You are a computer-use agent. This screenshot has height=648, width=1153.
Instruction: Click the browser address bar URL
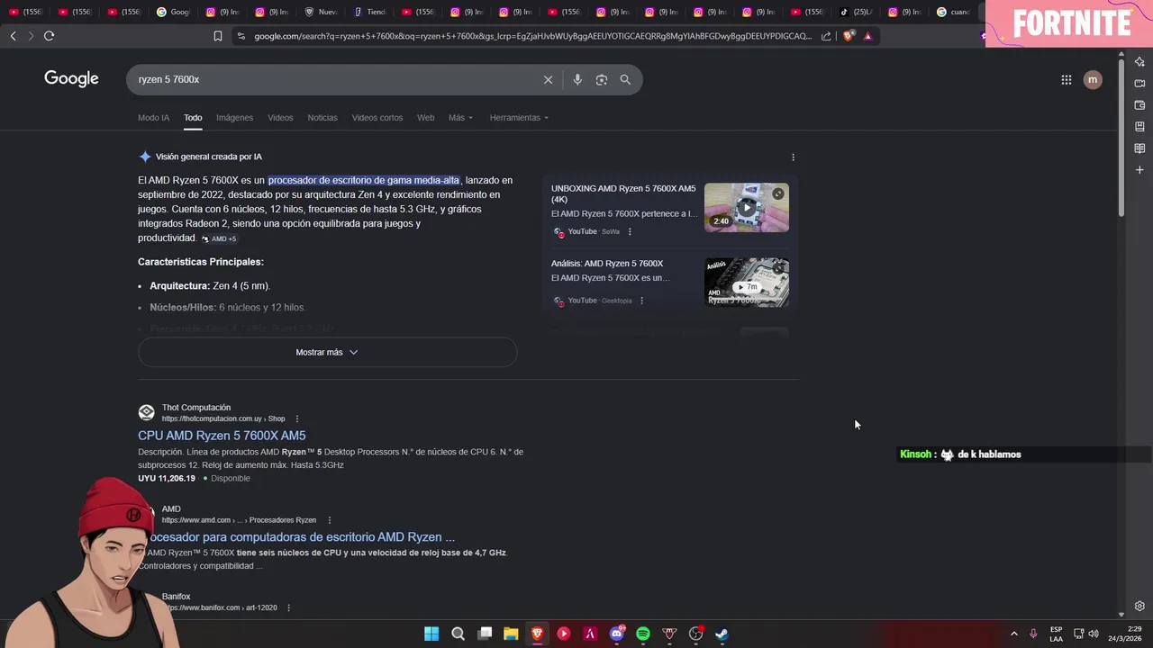pos(531,36)
